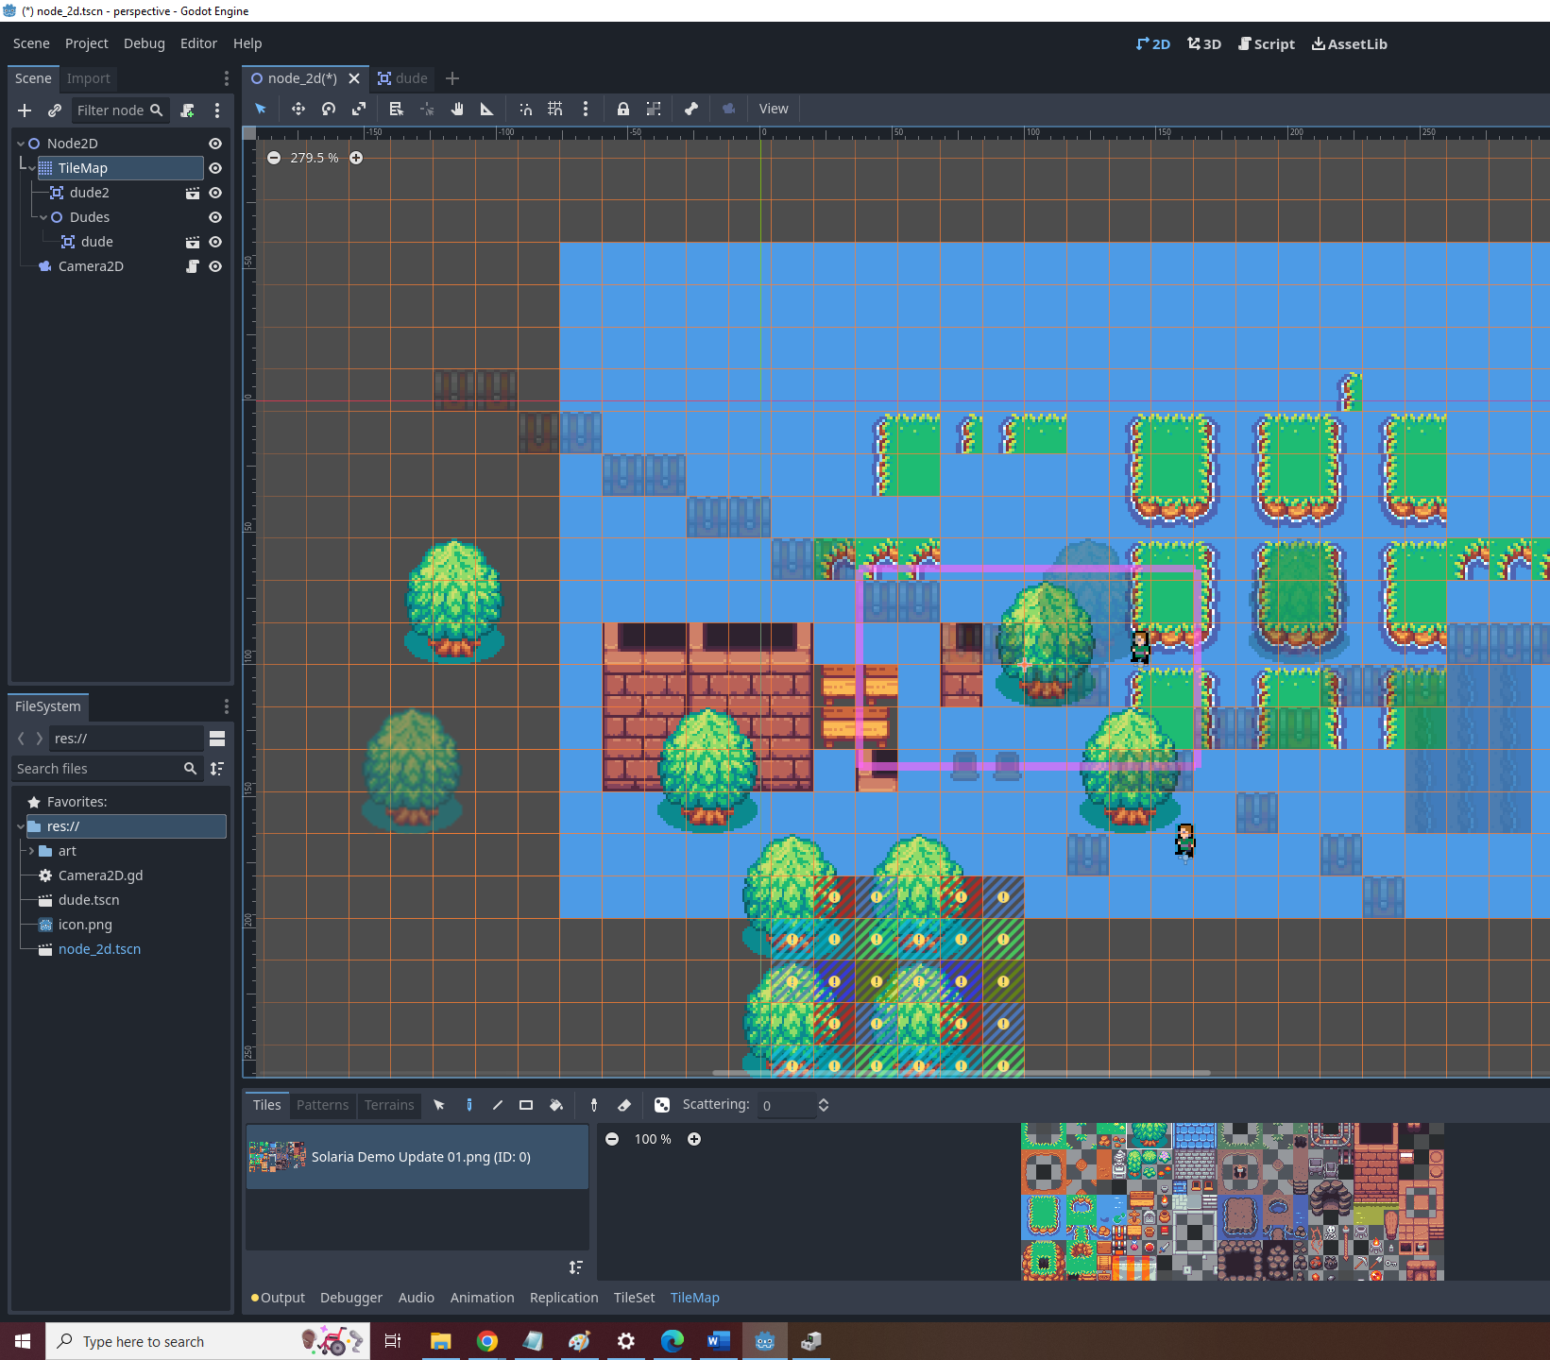
Task: Activate the Rotate Mode tool
Action: tap(329, 109)
